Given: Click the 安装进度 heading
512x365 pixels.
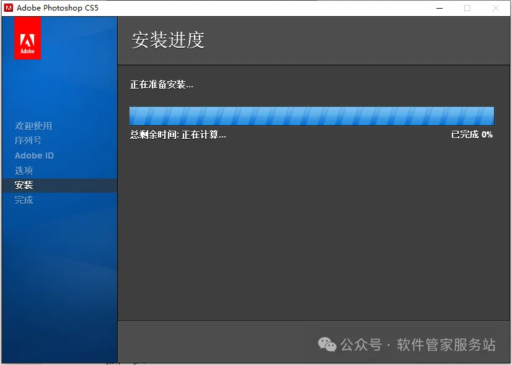Looking at the screenshot, I should point(168,40).
